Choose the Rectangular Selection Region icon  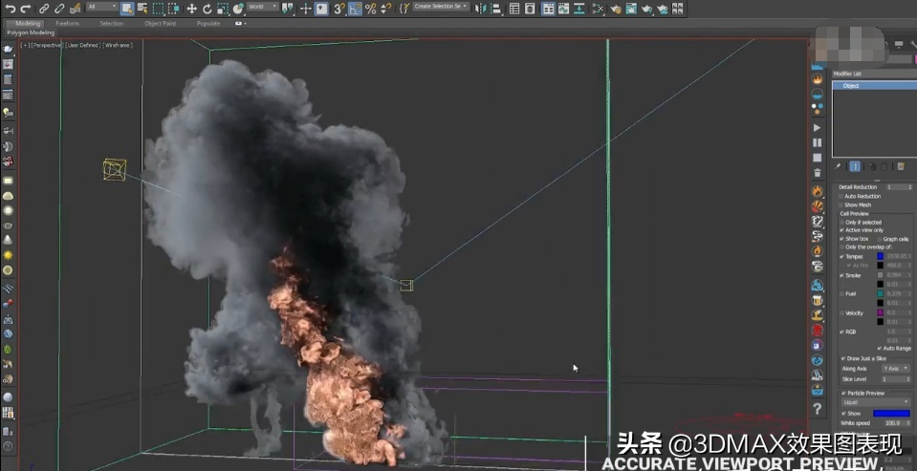pyautogui.click(x=158, y=9)
